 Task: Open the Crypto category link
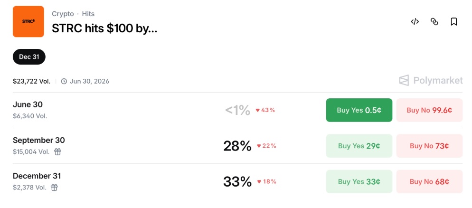63,14
